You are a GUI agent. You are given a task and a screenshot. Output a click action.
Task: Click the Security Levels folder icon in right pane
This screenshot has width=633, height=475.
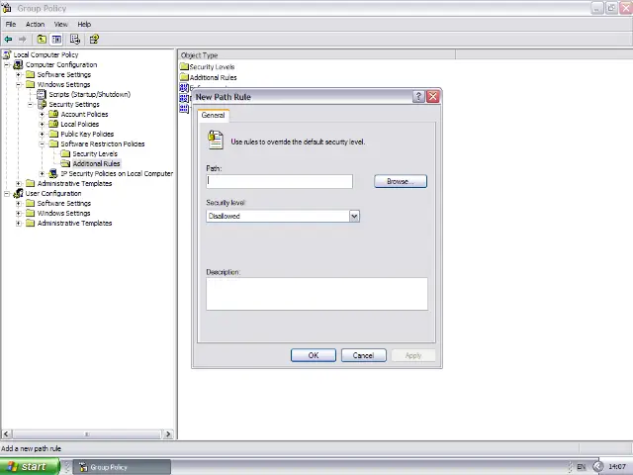184,66
